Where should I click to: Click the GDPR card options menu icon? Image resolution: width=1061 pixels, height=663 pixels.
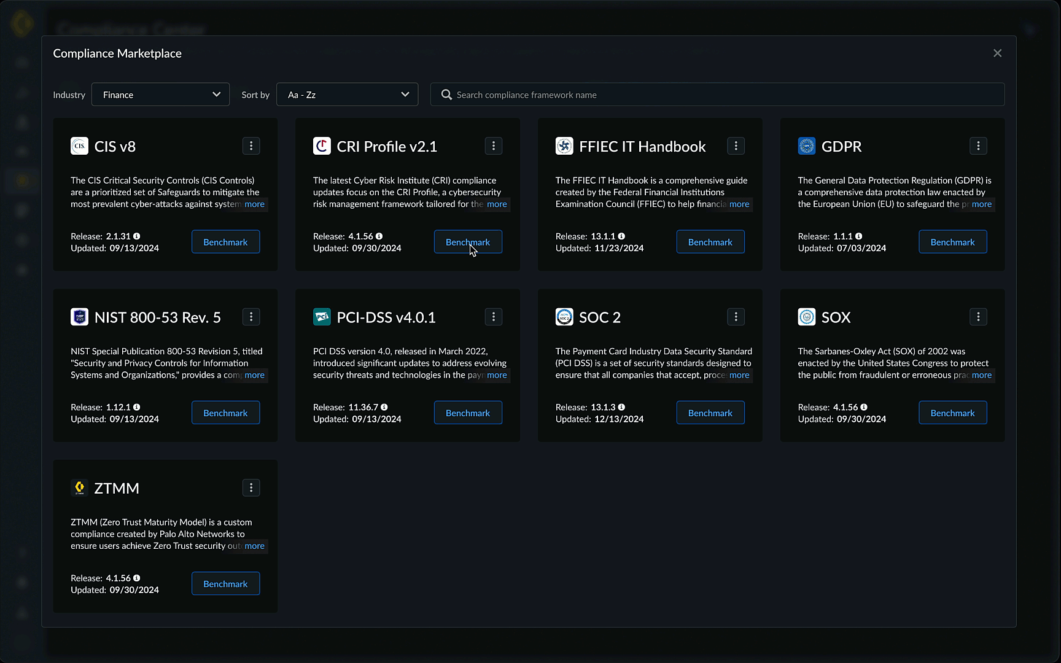tap(978, 146)
